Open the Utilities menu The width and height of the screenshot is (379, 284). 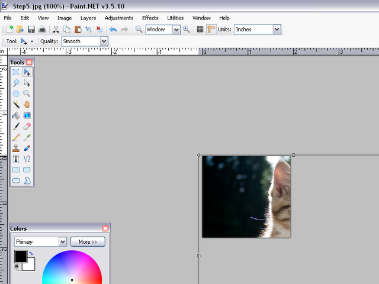point(175,18)
